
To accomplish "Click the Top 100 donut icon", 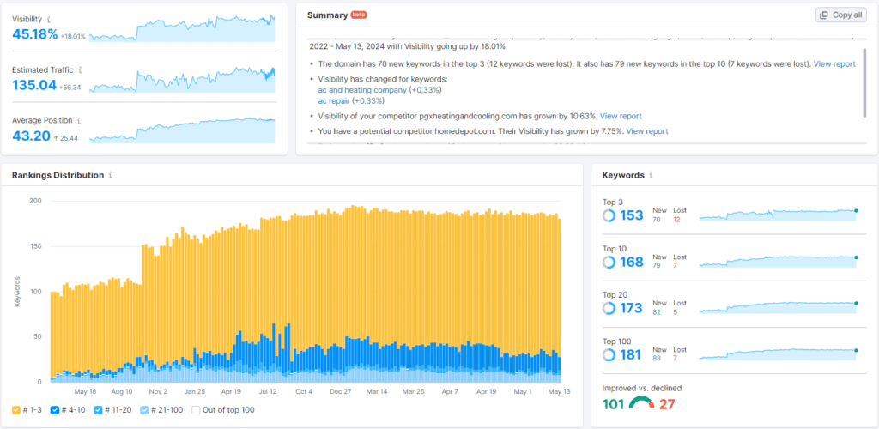I will [x=609, y=354].
